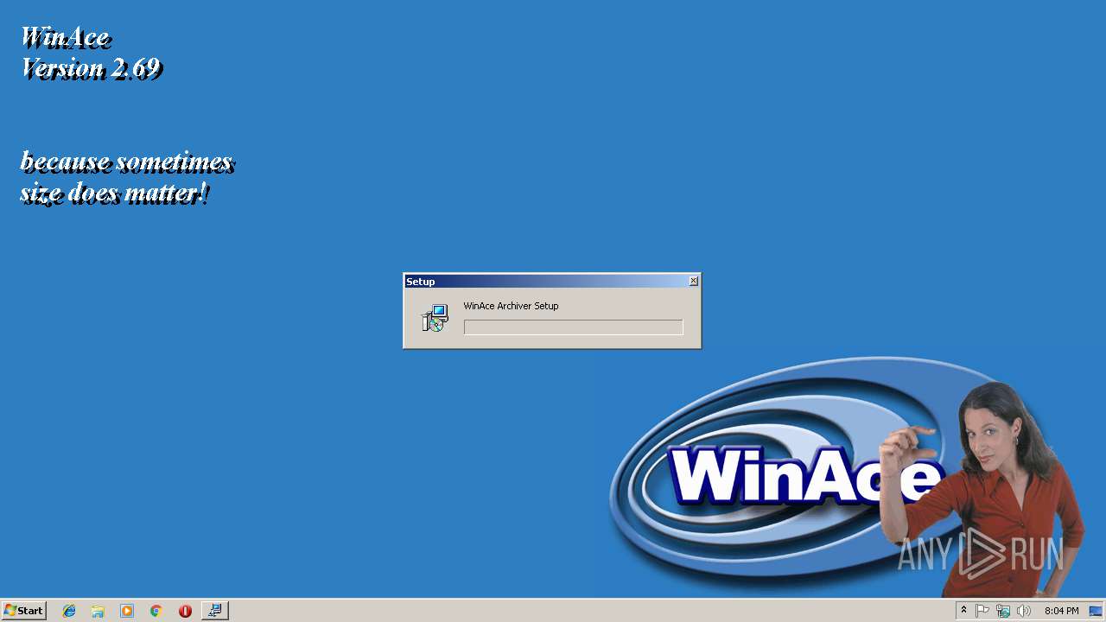Open the network status tray icon
This screenshot has width=1106, height=622.
1003,611
